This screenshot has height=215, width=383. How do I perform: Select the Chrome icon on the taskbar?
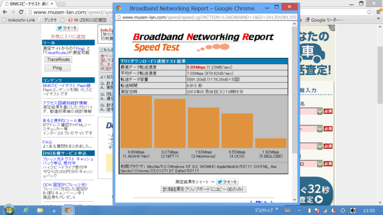coord(67,210)
